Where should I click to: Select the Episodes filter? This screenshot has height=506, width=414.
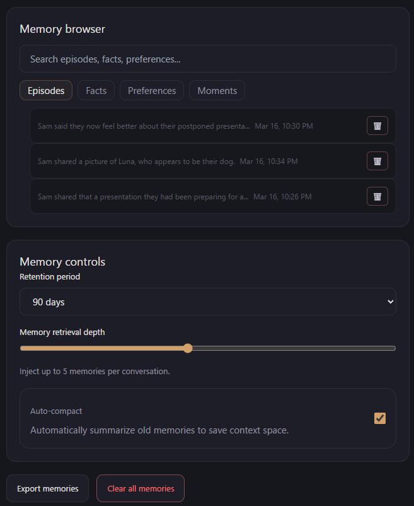click(45, 90)
